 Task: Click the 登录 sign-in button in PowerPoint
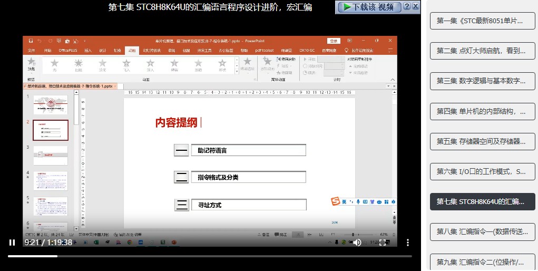click(334, 41)
